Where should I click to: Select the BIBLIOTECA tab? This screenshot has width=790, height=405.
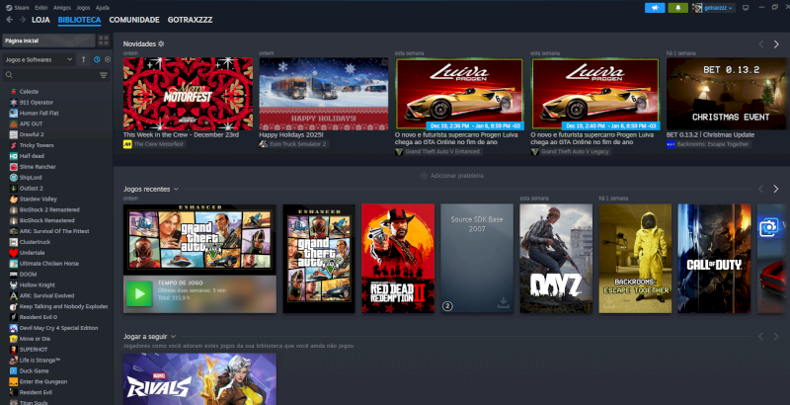tap(79, 20)
